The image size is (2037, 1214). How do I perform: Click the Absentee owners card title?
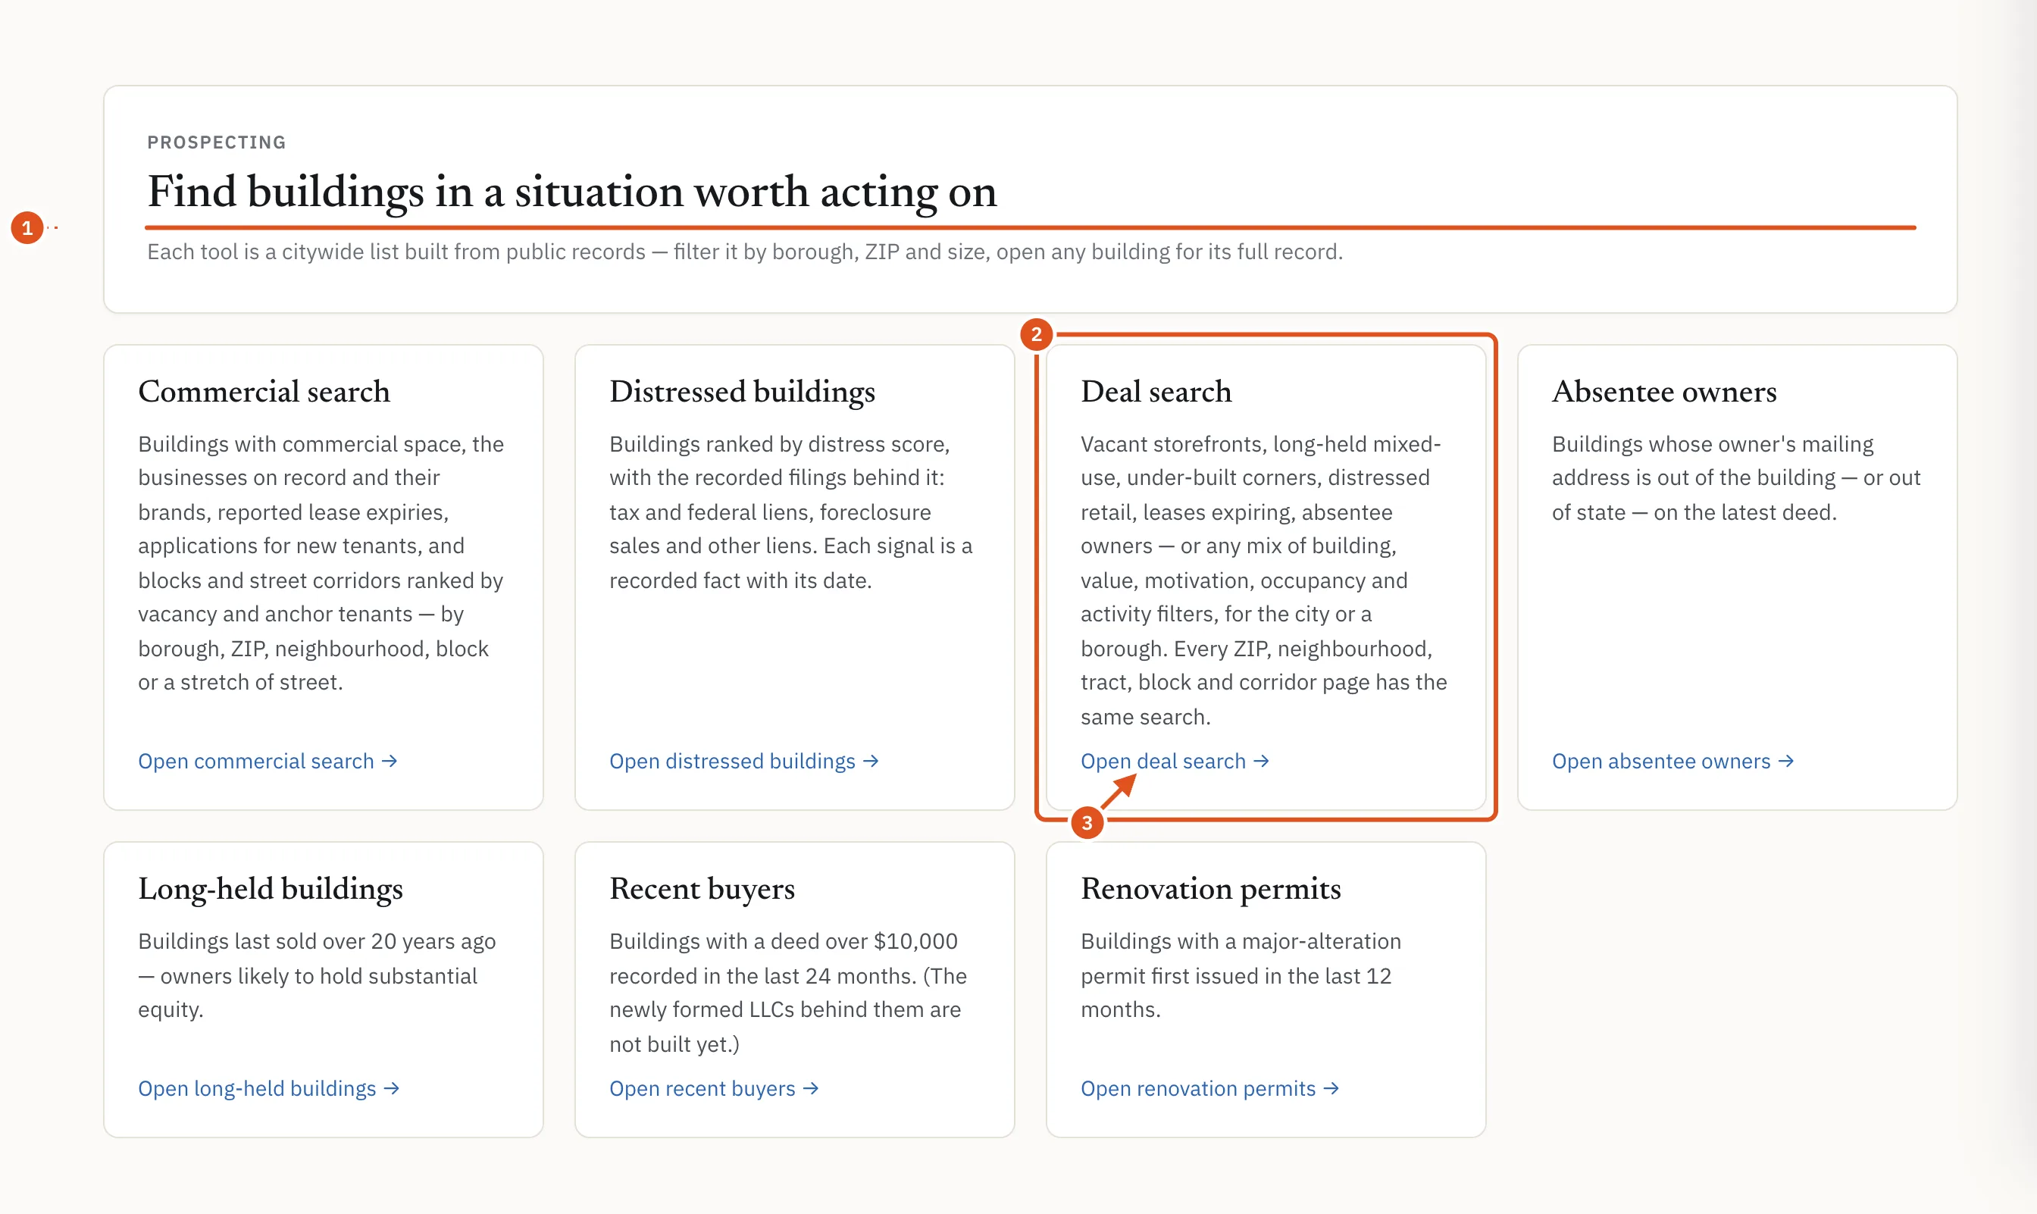pyautogui.click(x=1664, y=391)
